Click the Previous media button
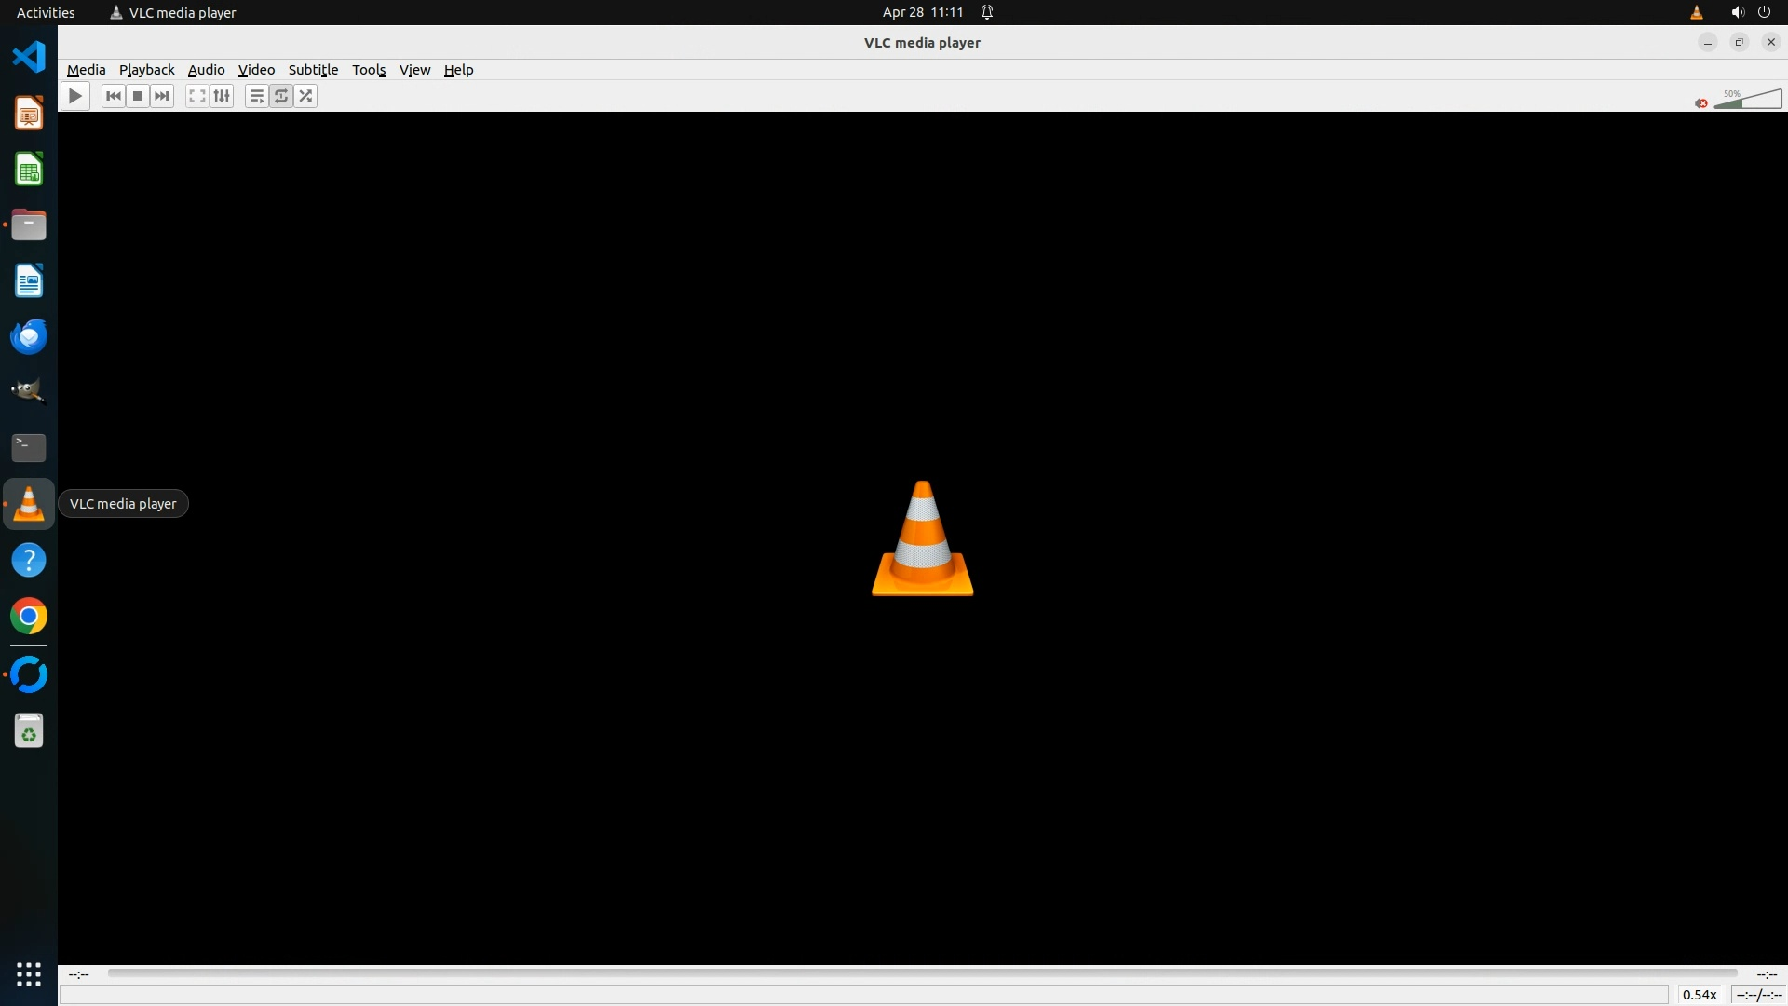Screen dimensions: 1788x1006 click(x=114, y=96)
